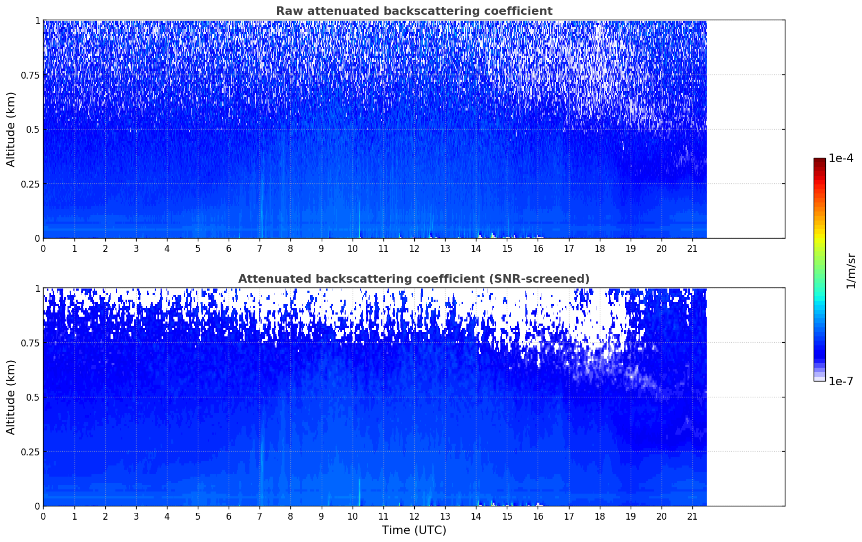The image size is (862, 542).
Task: Click hour tick '7' under Raw plot
Action: click(260, 248)
